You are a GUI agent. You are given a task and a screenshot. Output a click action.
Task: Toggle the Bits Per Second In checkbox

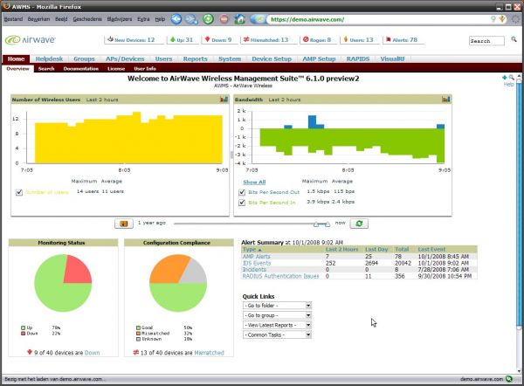(242, 203)
